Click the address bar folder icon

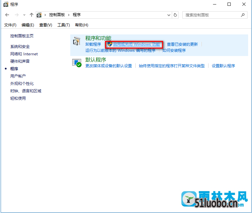tap(39, 15)
